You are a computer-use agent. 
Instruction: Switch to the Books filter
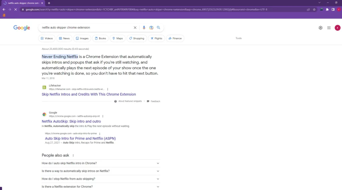(x=101, y=38)
